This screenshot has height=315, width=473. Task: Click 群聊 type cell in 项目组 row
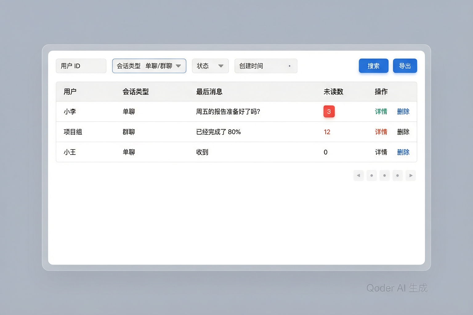pyautogui.click(x=129, y=132)
